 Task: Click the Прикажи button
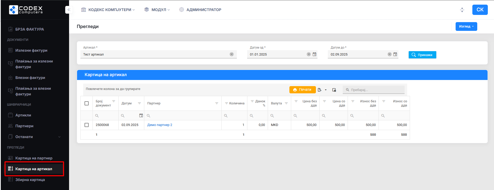(x=422, y=55)
